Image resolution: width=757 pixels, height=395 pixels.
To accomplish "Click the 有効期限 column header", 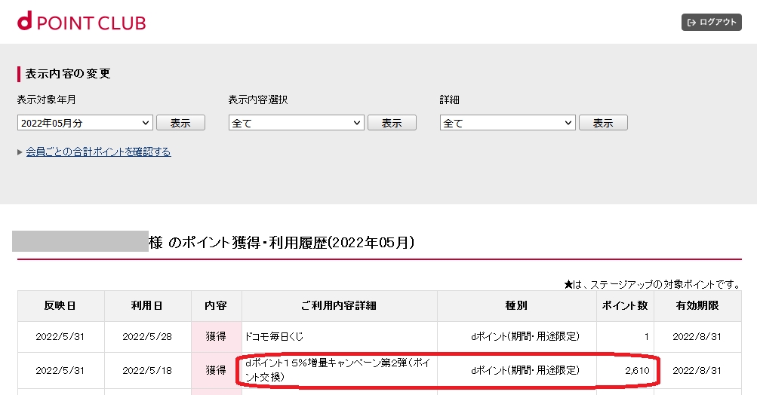I will [697, 306].
